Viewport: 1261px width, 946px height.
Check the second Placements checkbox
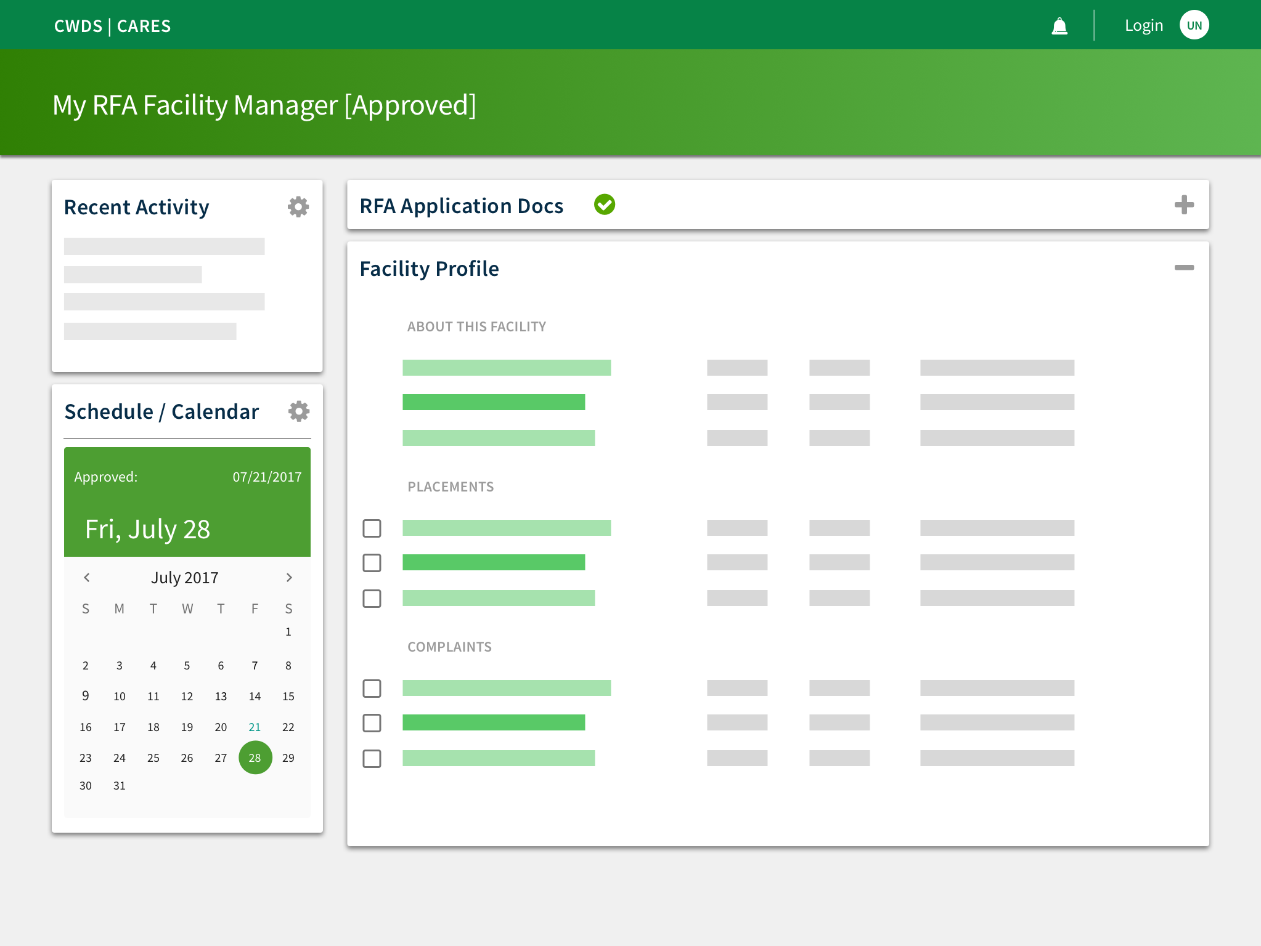pyautogui.click(x=372, y=563)
